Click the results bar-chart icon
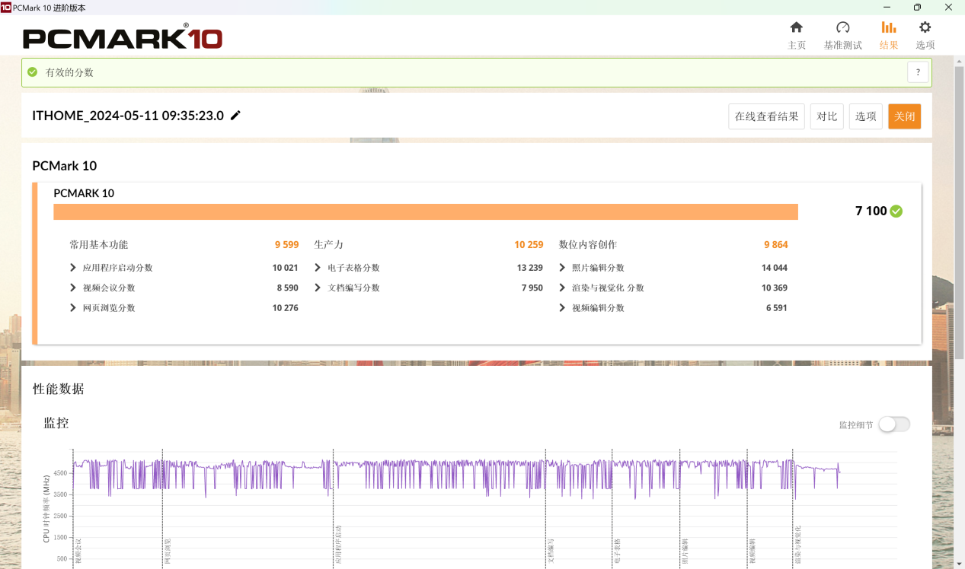This screenshot has width=965, height=569. (888, 27)
